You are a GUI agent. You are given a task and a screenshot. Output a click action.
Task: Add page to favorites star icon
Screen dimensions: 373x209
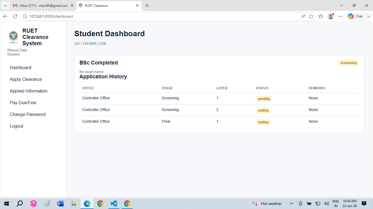click(x=311, y=16)
